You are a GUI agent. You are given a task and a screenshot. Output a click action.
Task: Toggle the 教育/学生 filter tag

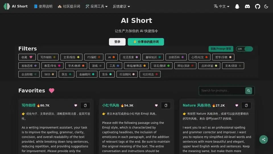(x=52, y=66)
